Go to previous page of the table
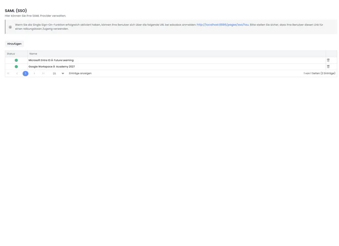This screenshot has height=246, width=339. point(17,74)
